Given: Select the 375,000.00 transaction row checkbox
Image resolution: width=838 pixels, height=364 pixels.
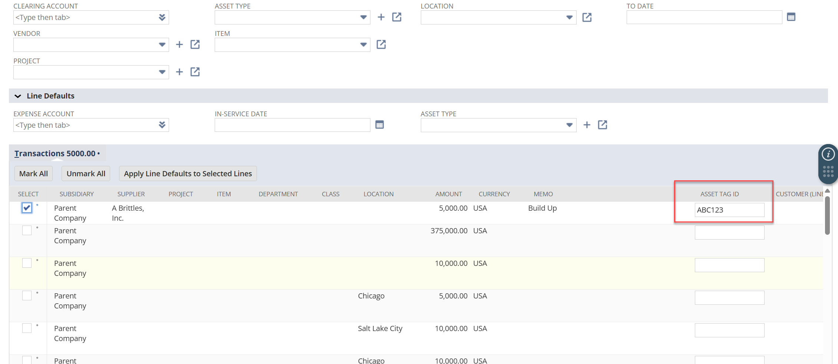Looking at the screenshot, I should (27, 230).
